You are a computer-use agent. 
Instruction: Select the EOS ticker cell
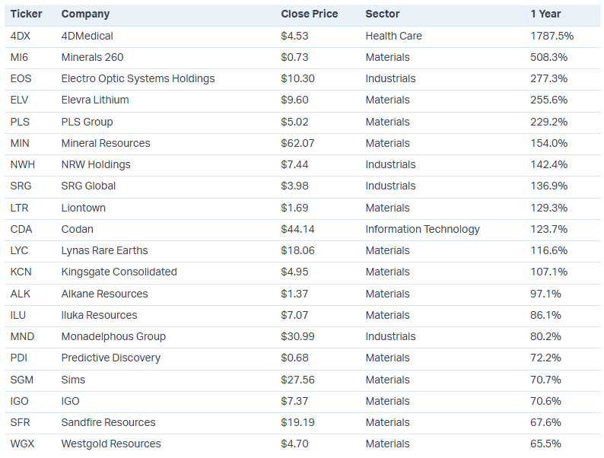21,78
